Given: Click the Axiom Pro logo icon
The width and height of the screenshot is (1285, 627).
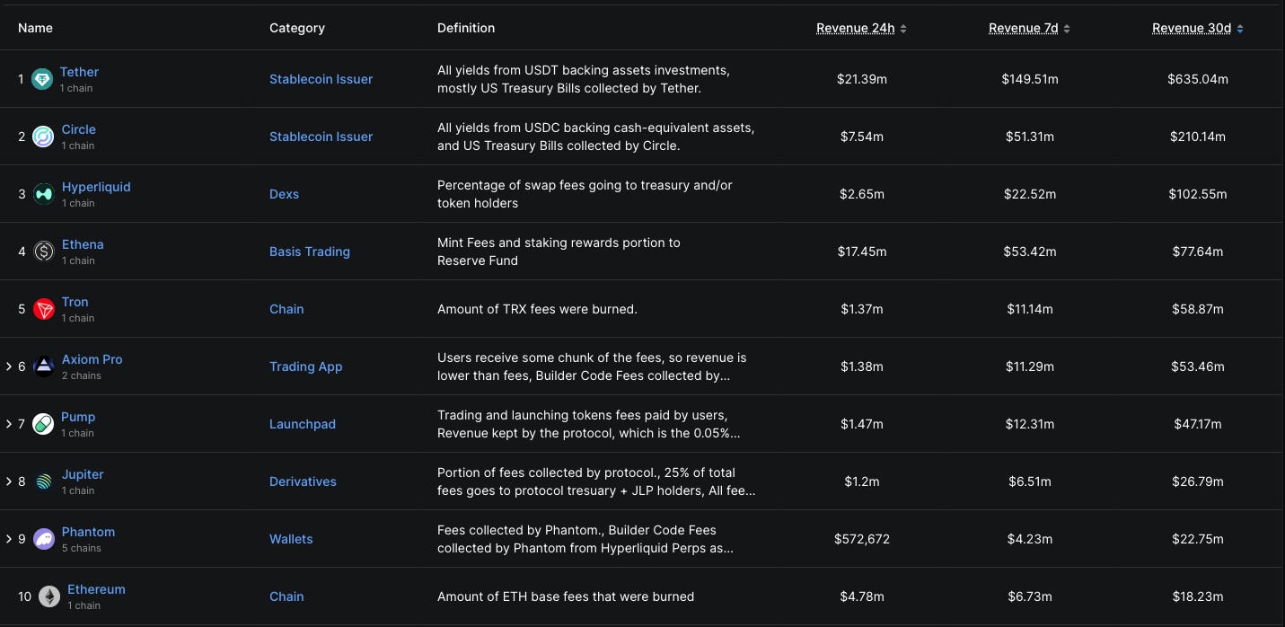Looking at the screenshot, I should coord(43,366).
